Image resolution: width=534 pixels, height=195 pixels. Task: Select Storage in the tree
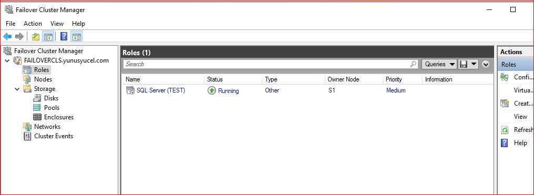[x=44, y=89]
